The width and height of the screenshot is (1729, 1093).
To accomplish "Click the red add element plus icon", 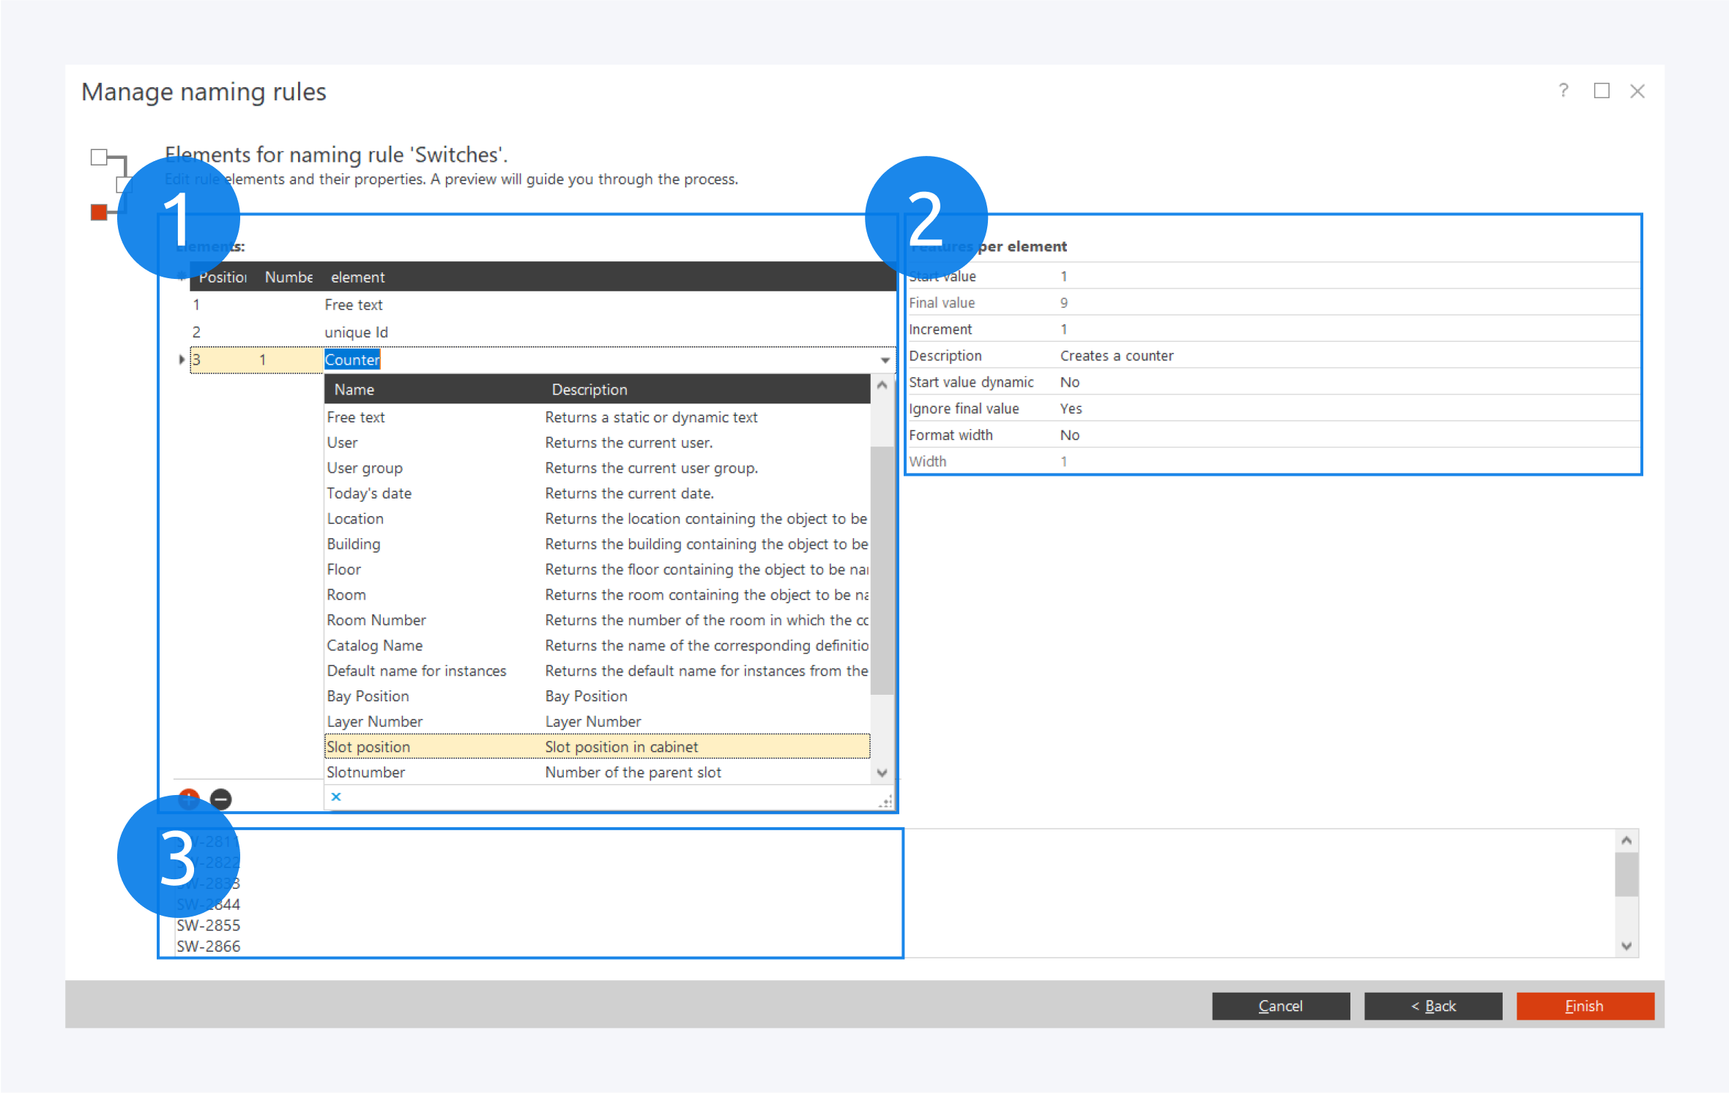I will tap(189, 799).
